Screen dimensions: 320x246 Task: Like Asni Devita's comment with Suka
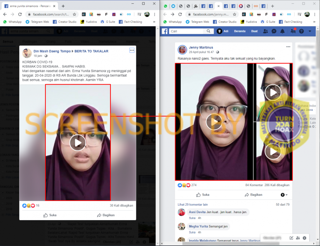tap(192, 218)
